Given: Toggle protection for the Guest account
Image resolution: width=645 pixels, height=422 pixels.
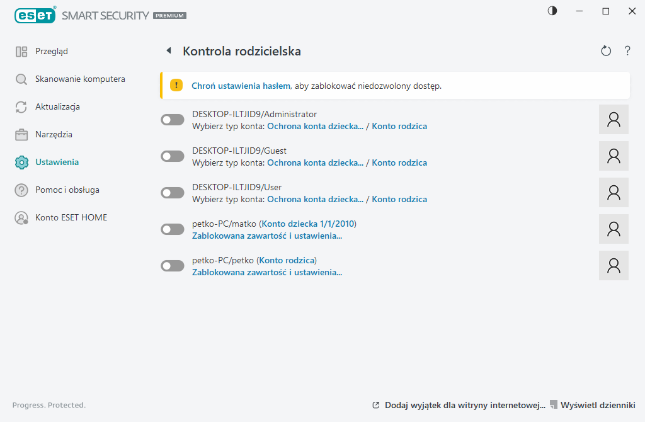Looking at the screenshot, I should [172, 156].
